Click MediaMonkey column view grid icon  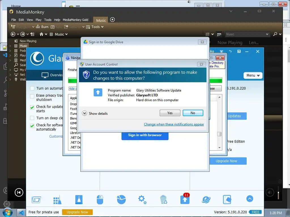[219, 34]
